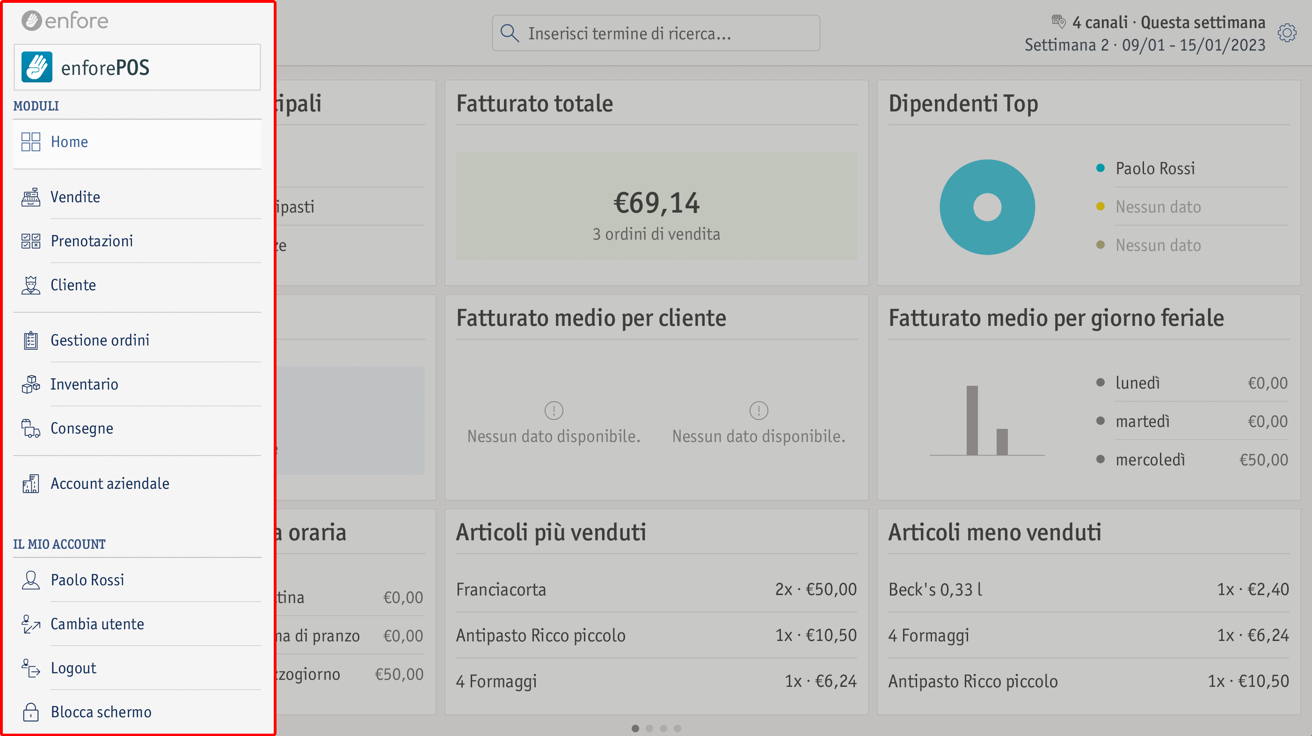Open the Inventario module

click(137, 384)
